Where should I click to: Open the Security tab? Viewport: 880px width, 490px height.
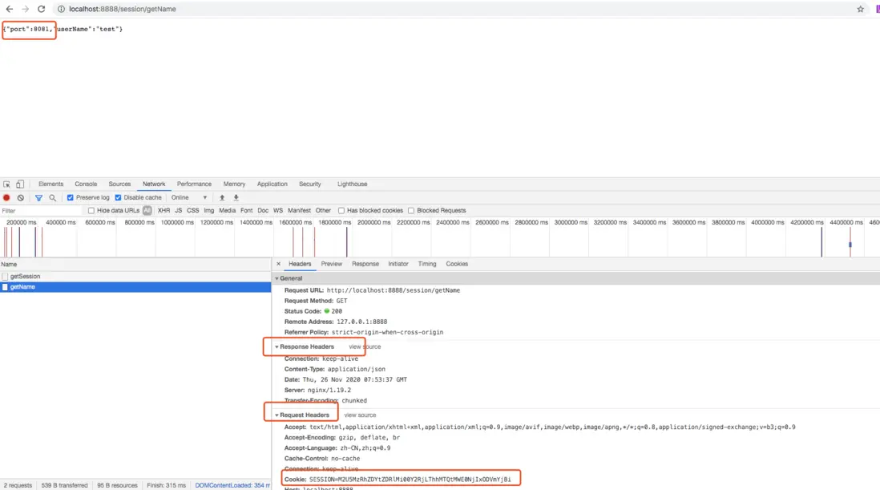click(x=310, y=184)
